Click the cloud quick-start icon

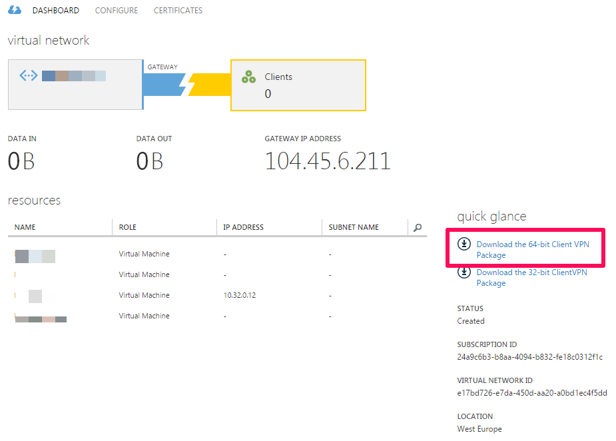(14, 10)
